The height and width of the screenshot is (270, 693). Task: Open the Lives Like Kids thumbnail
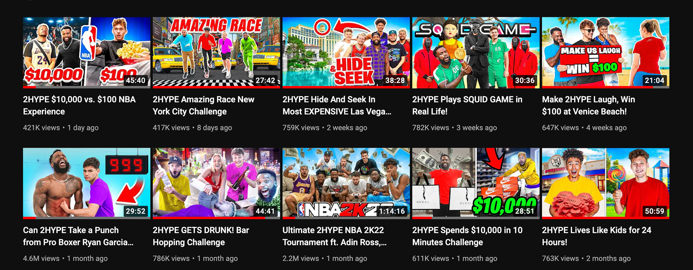[606, 183]
